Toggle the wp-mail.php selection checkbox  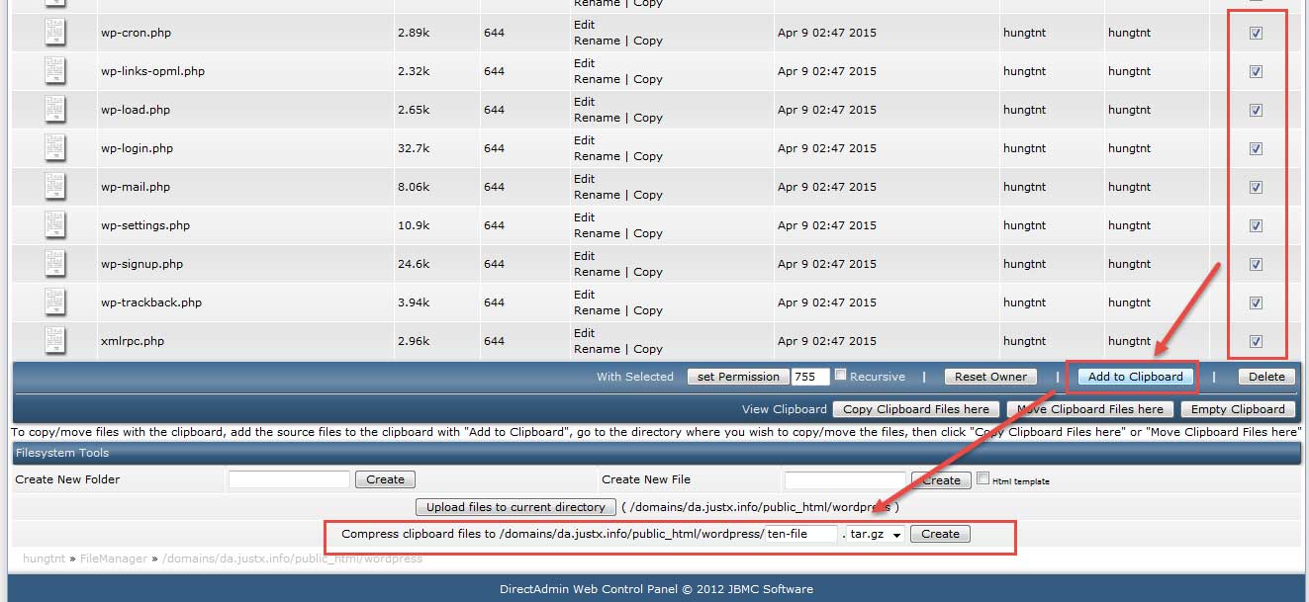(x=1256, y=187)
